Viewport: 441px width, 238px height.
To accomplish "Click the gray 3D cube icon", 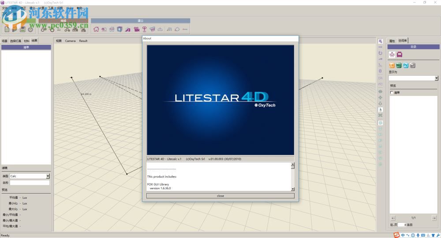I will pos(413,66).
